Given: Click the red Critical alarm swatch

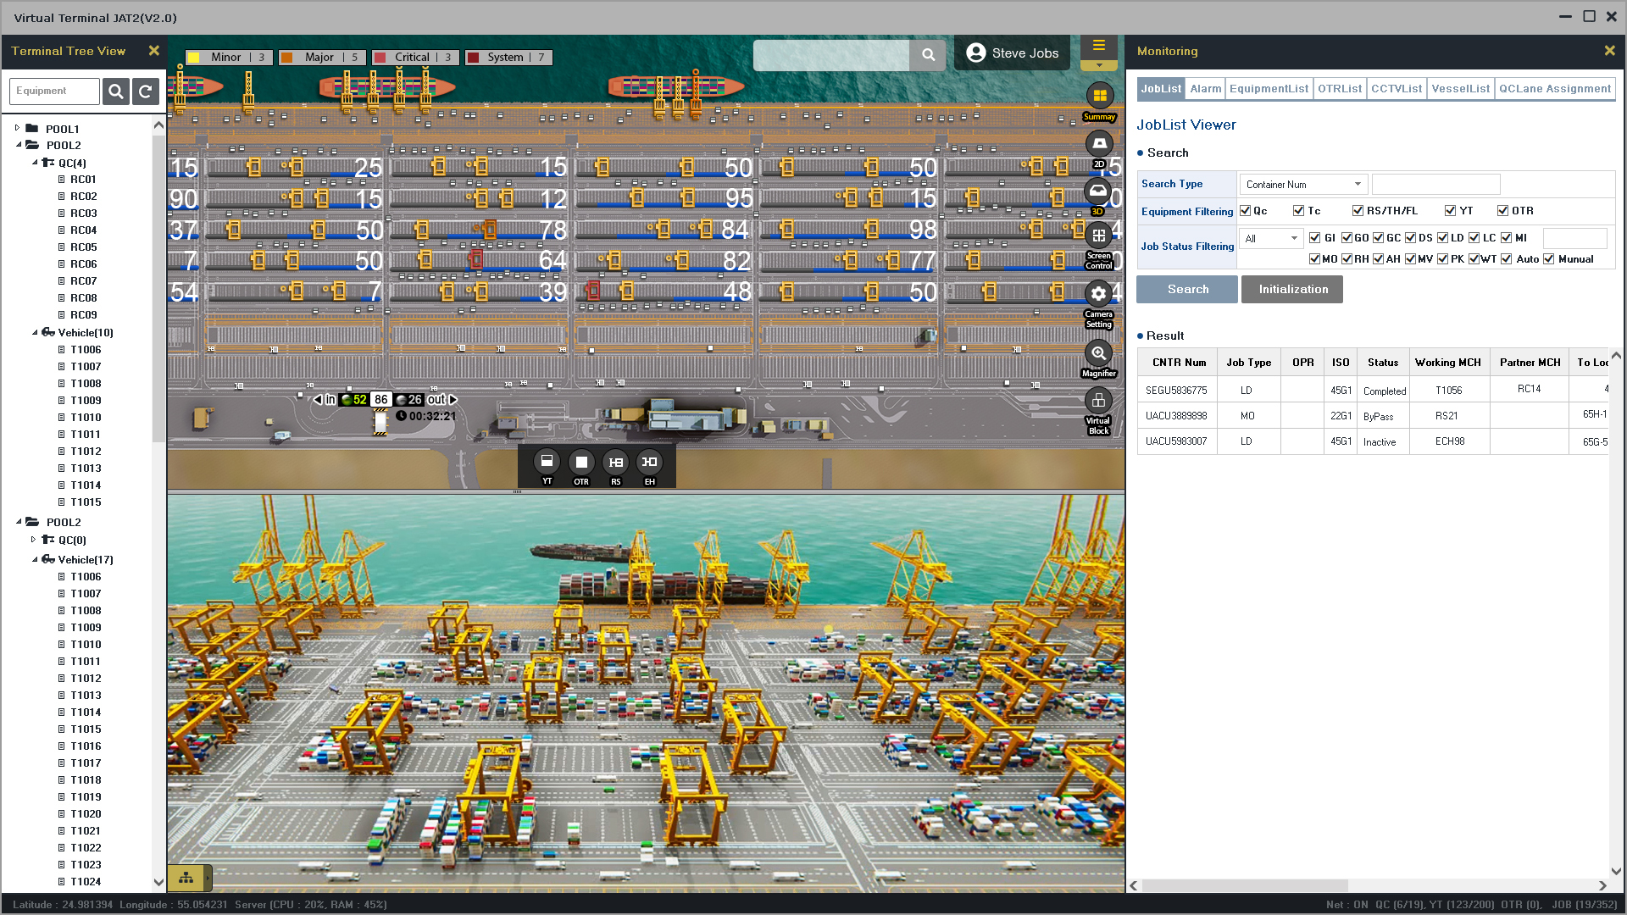Looking at the screenshot, I should pyautogui.click(x=380, y=58).
